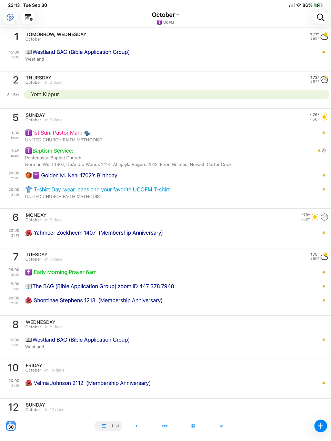This screenshot has height=441, width=331.
Task: Jump to today via Sep 30 icon
Action: [x=11, y=426]
